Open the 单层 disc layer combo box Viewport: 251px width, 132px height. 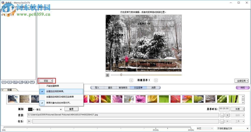click(205, 128)
